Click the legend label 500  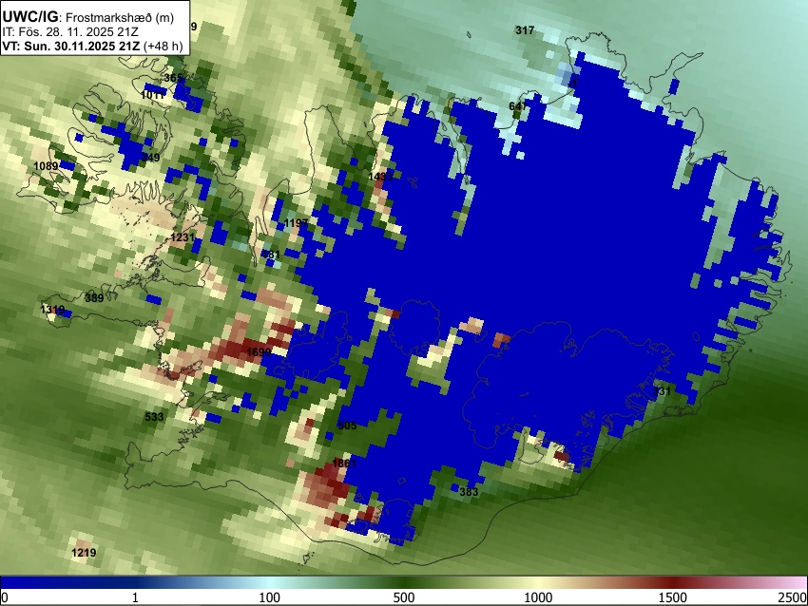click(x=403, y=597)
